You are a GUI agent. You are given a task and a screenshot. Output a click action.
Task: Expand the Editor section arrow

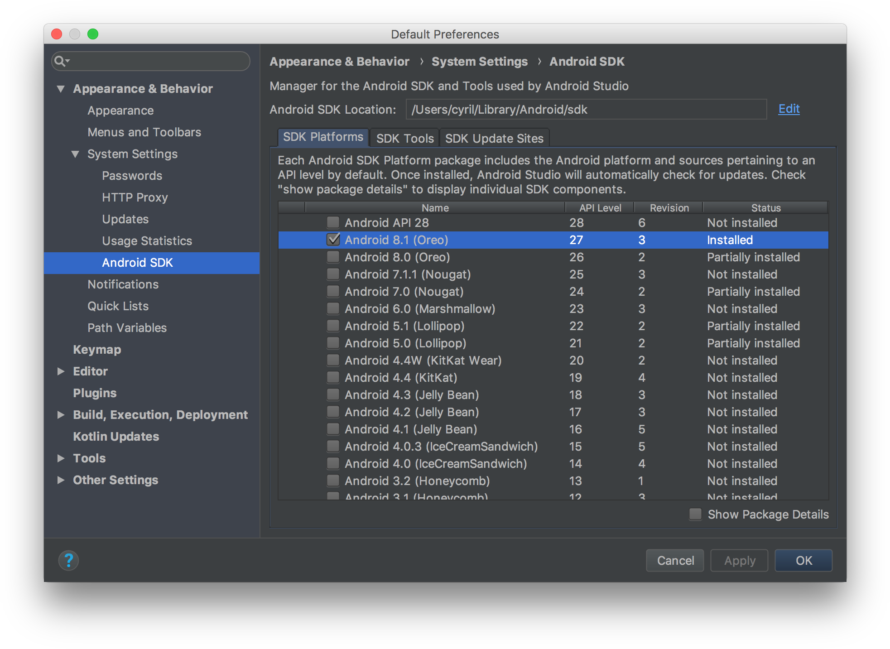tap(61, 371)
